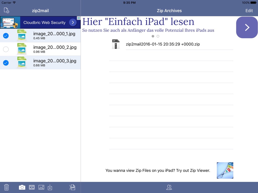
Task: Click the image_20...000_2.jpg file name
Action: 55,47
